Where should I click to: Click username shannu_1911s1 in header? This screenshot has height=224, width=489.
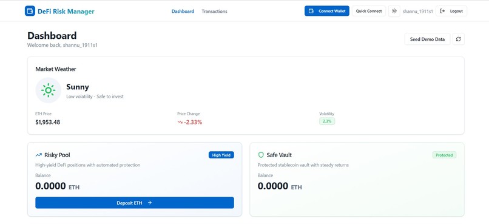tap(417, 12)
